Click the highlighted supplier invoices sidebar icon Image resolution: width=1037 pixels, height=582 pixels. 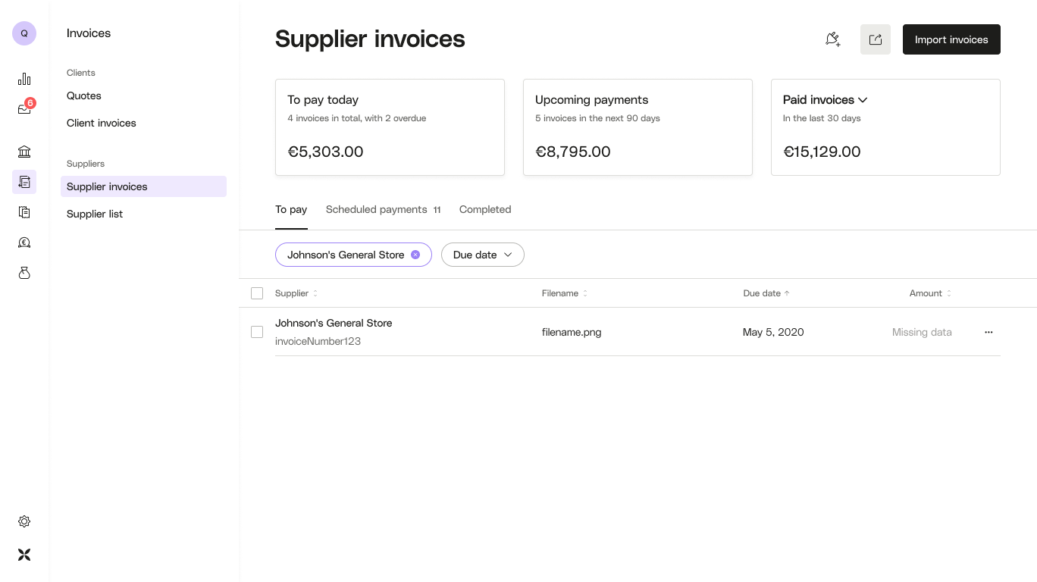pyautogui.click(x=24, y=182)
